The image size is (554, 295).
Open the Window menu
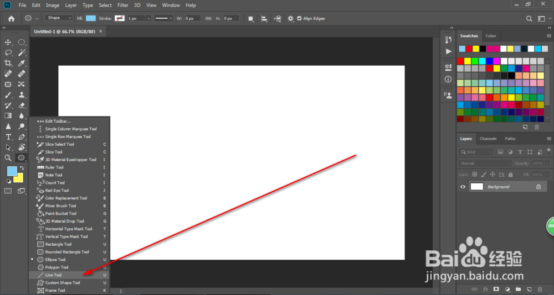pyautogui.click(x=171, y=6)
